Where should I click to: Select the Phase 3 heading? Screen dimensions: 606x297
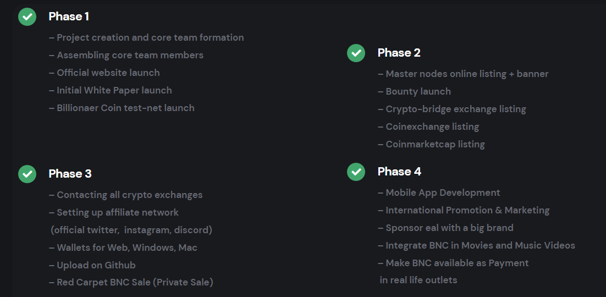70,174
